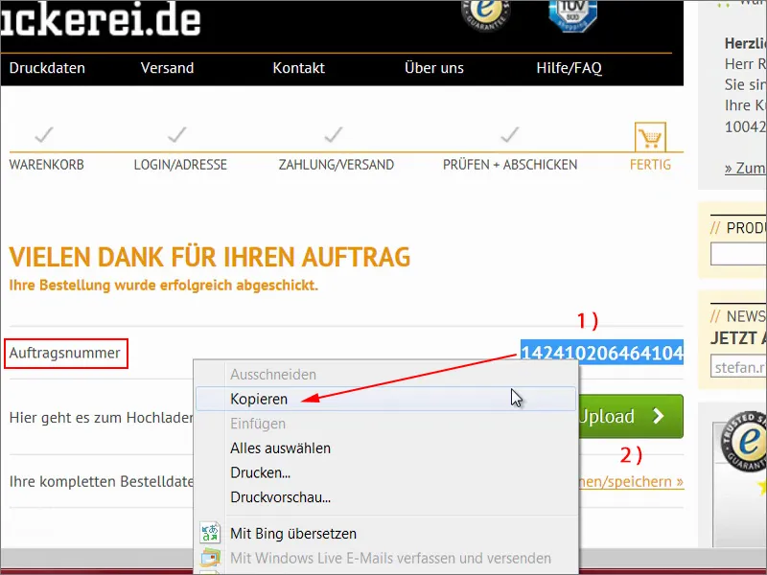Click the checkmark above Warenkorb step
Viewport: 767px width, 575px height.
(44, 134)
